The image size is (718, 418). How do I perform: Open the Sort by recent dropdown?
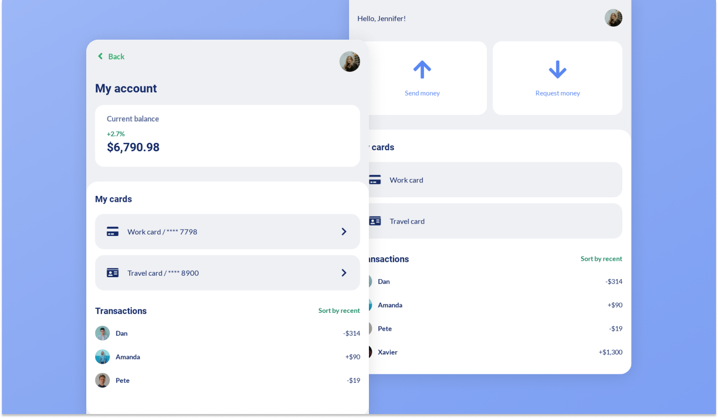[339, 310]
